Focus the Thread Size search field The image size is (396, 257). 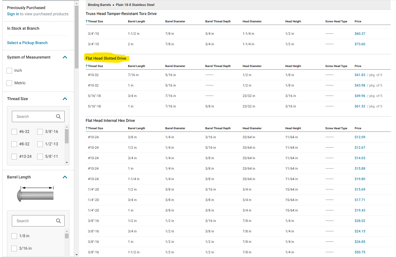(38, 116)
